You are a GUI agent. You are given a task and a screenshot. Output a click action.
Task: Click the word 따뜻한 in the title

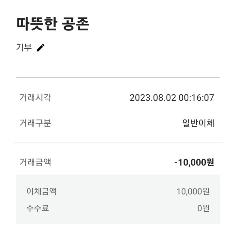point(37,24)
